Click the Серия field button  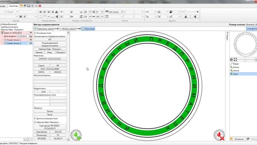click(41, 65)
